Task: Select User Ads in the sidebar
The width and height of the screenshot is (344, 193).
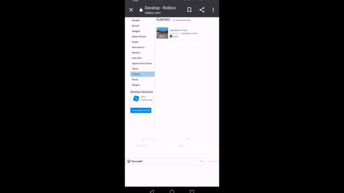Action: click(x=137, y=58)
